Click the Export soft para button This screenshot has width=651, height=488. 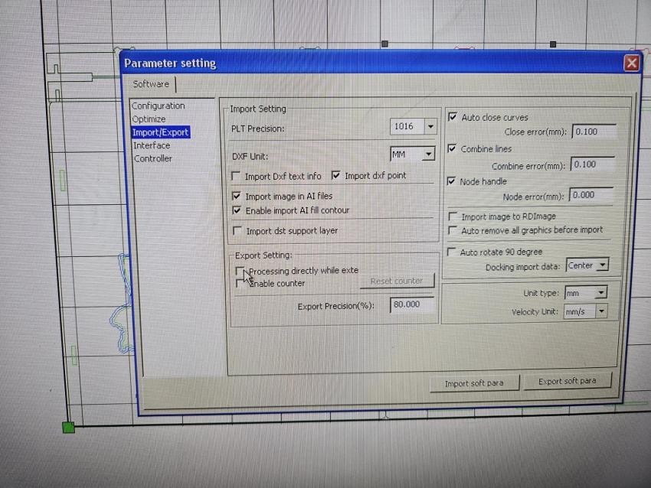pos(567,381)
